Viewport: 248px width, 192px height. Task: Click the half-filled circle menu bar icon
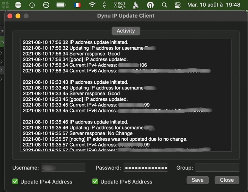(x=18, y=5)
